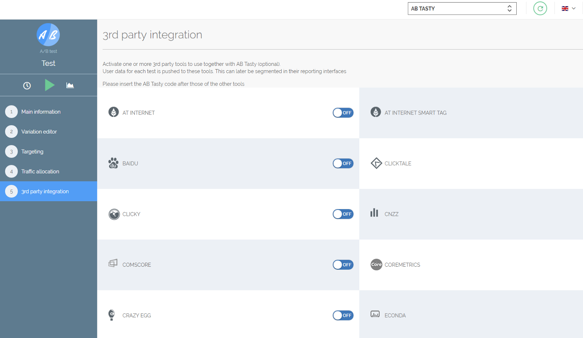Open step 4 Traffic allocation
The width and height of the screenshot is (583, 338).
(x=48, y=171)
